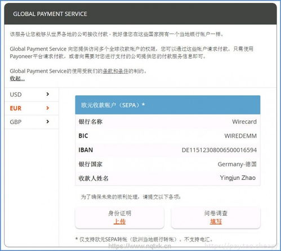Open the USD currency tab
Screen dimensions: 281x251
click(32, 94)
